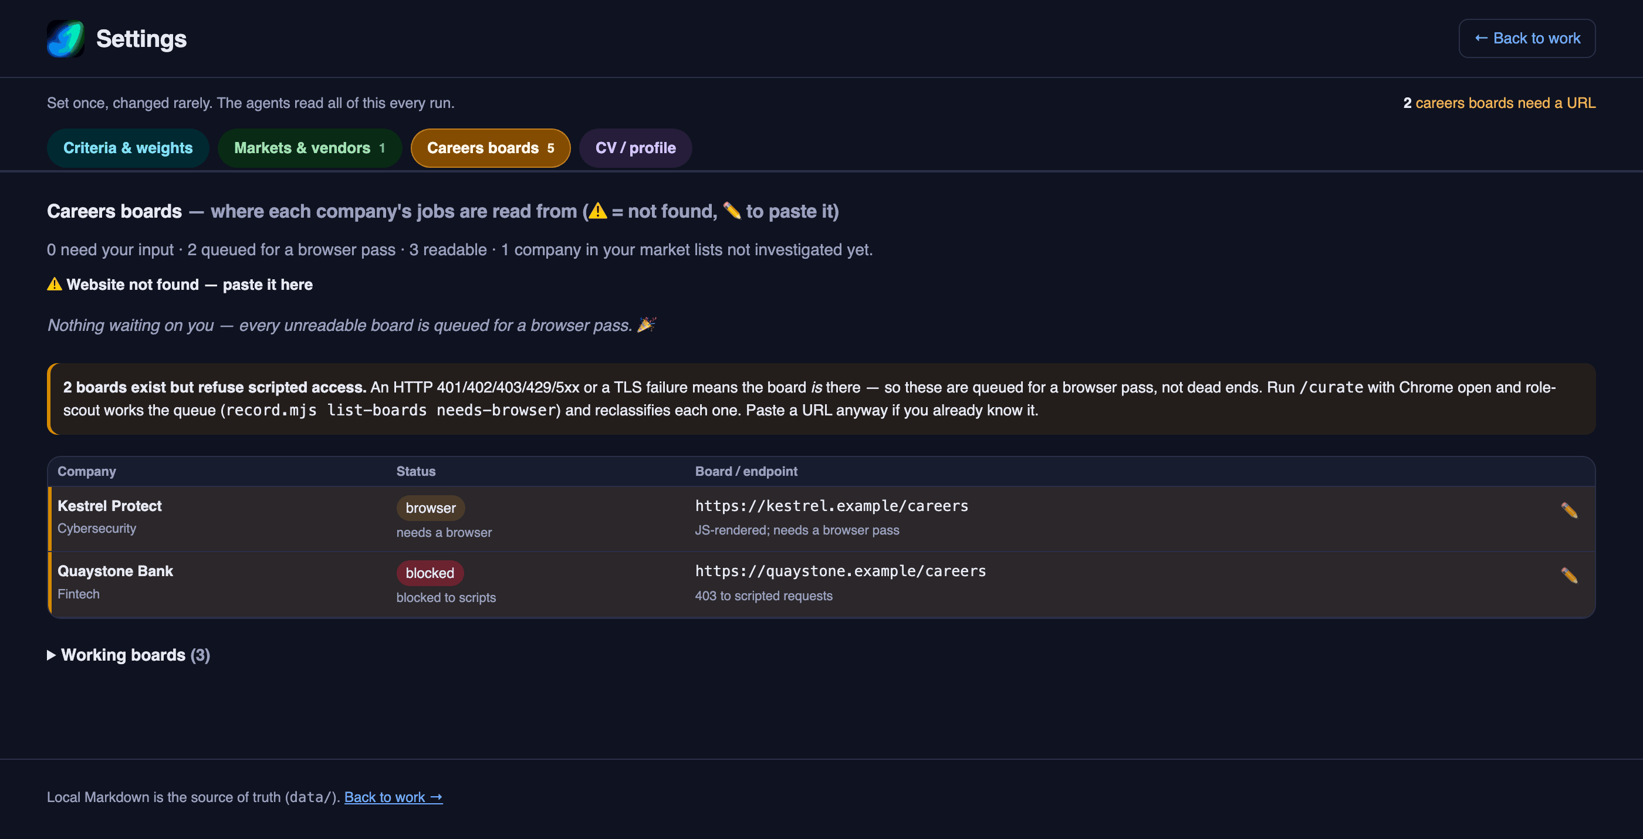Switch to the Markets & vendors tab

click(x=309, y=148)
